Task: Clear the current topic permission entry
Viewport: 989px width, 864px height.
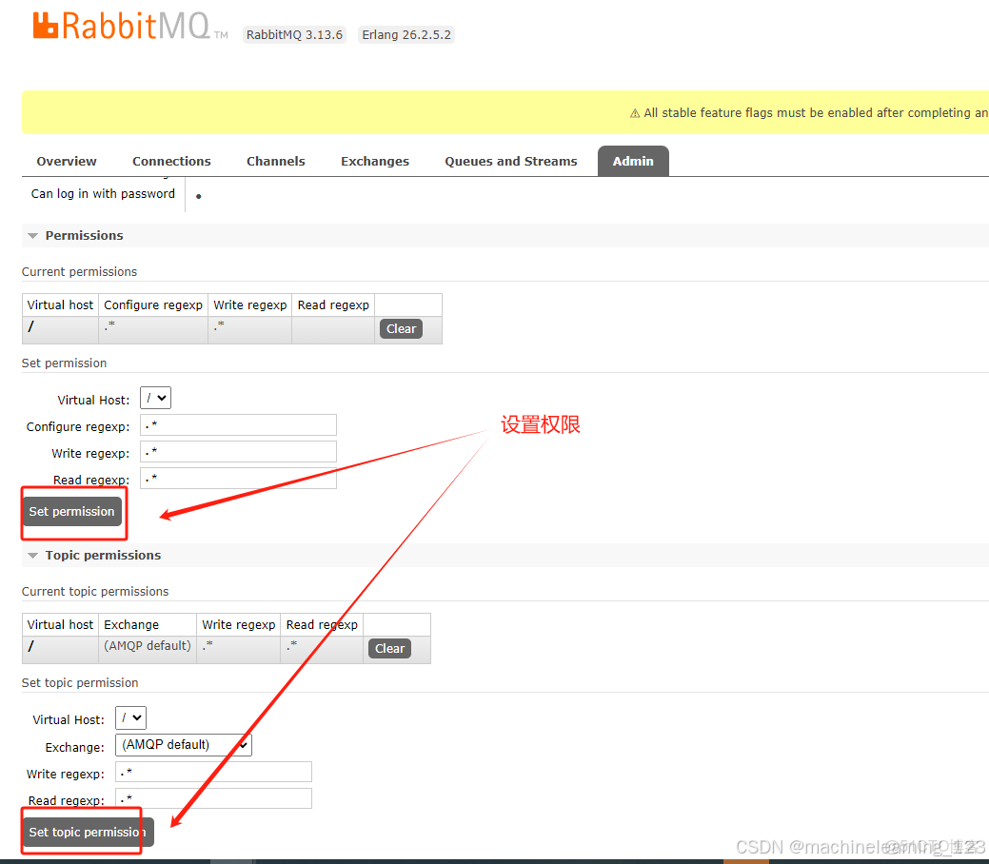Action: coord(389,648)
